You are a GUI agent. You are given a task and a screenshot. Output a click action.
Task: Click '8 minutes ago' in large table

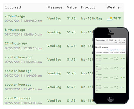click(x=15, y=30)
